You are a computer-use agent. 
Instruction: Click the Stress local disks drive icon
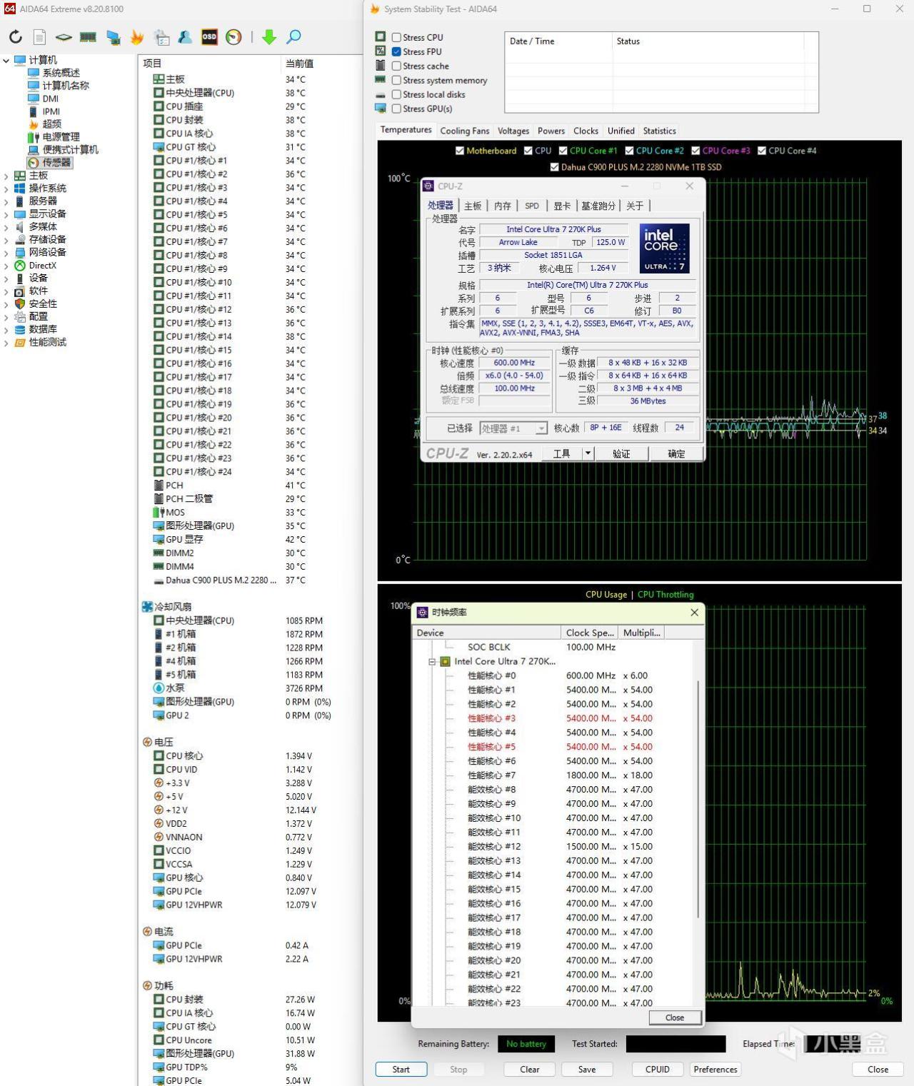[x=381, y=94]
